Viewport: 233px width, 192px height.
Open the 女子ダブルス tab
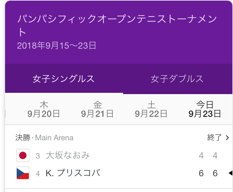click(177, 79)
